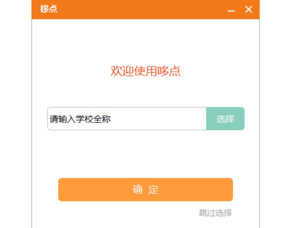This screenshot has width=297, height=228.
Task: Click the white X icon
Action: click(248, 10)
